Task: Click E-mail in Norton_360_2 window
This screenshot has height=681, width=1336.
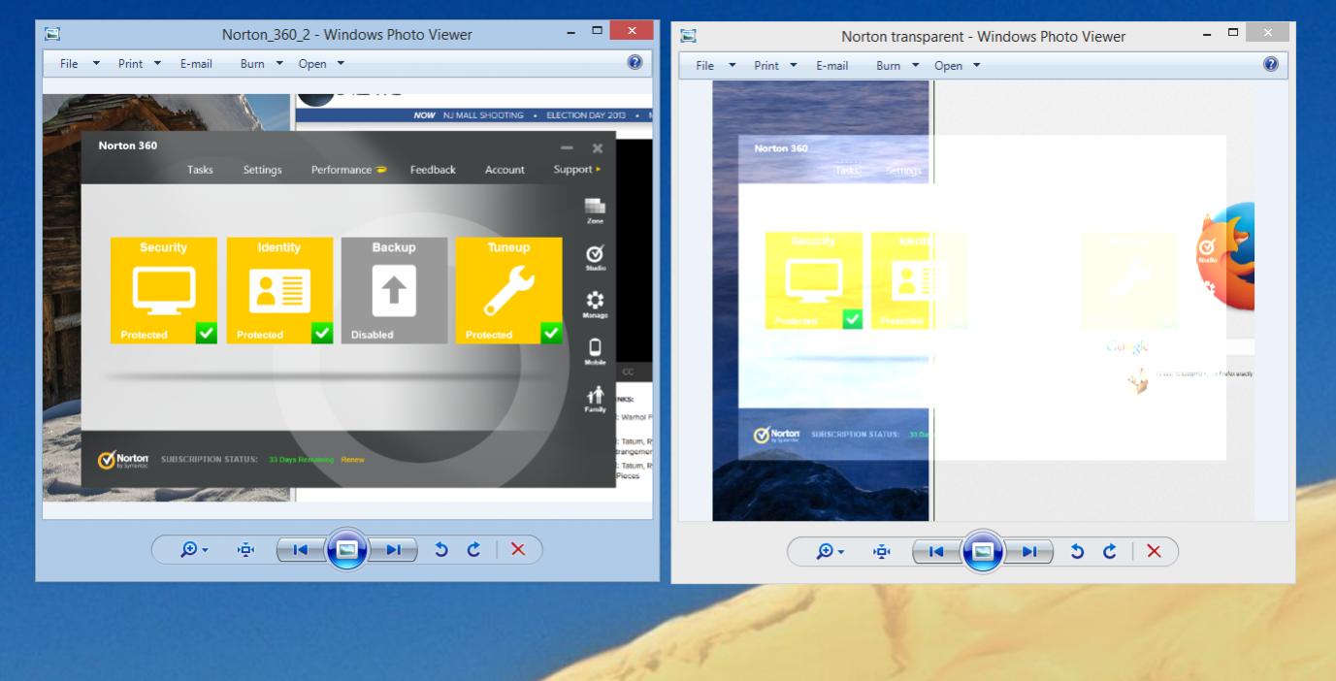Action: (196, 63)
